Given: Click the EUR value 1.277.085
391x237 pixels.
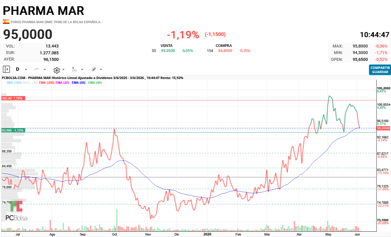Looking at the screenshot, I should [49, 53].
